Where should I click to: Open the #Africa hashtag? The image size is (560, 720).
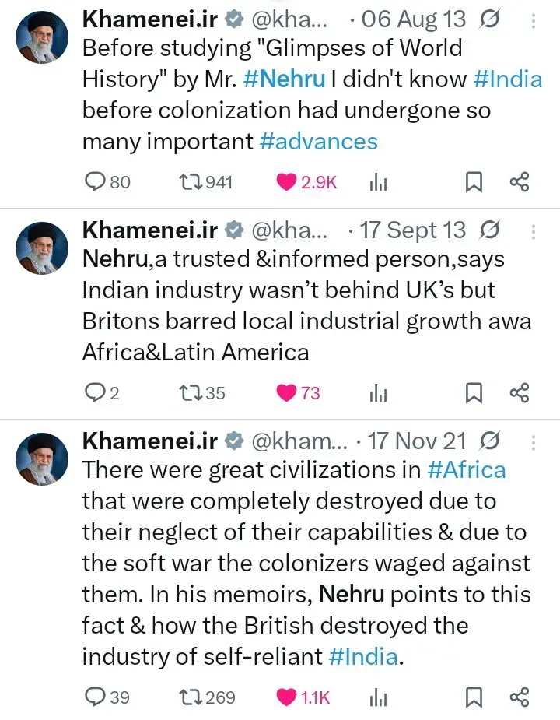(467, 469)
